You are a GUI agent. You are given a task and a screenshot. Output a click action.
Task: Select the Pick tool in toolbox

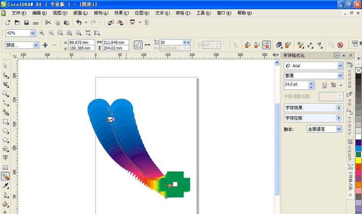[5, 66]
